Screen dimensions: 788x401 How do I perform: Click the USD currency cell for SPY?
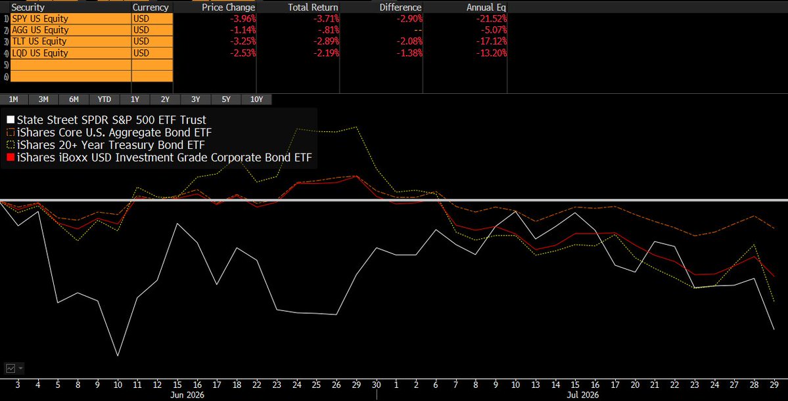[152, 18]
